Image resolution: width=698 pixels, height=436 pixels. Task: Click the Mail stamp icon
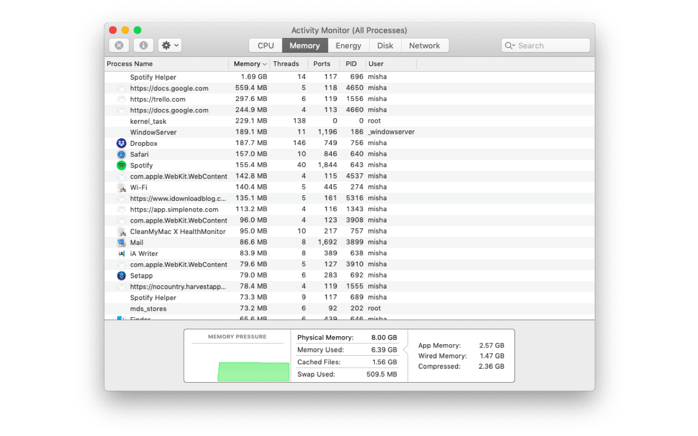pos(121,243)
